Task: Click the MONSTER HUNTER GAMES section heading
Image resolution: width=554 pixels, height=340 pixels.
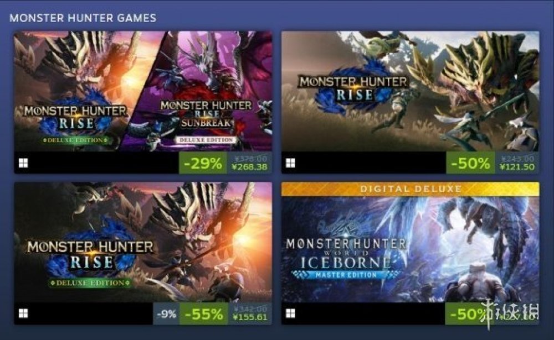Action: (x=83, y=18)
